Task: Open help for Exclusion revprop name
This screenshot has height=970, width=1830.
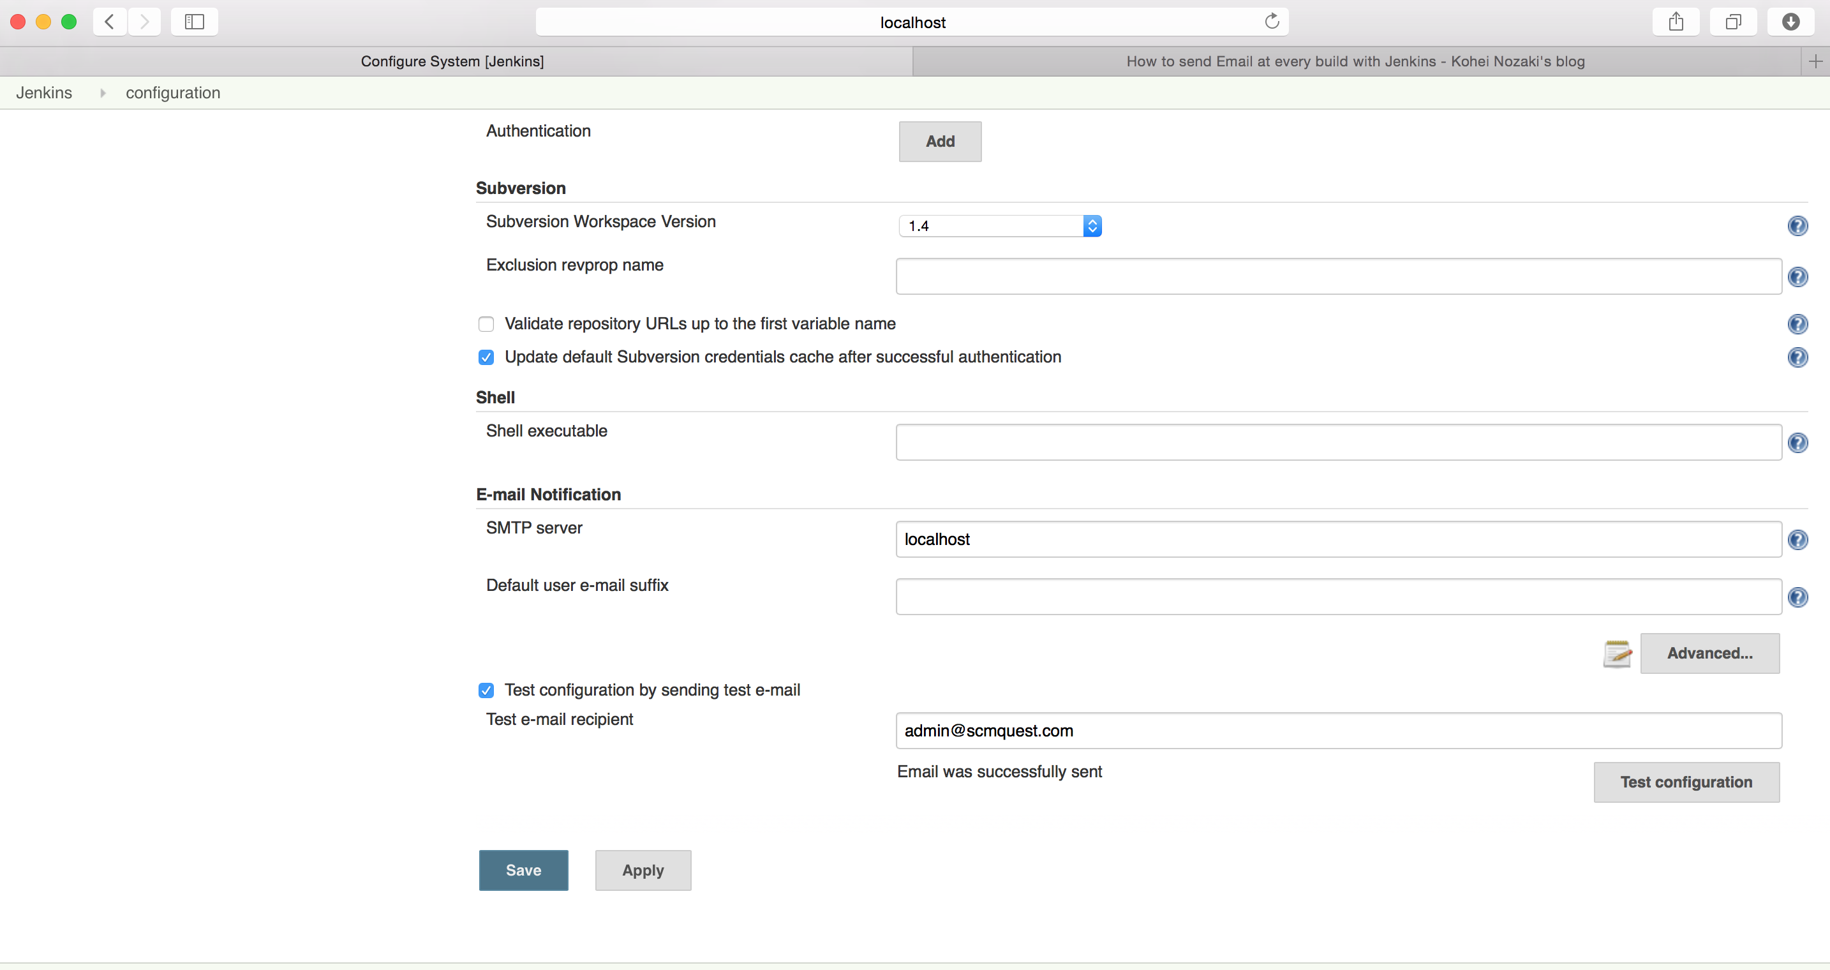Action: (x=1797, y=276)
